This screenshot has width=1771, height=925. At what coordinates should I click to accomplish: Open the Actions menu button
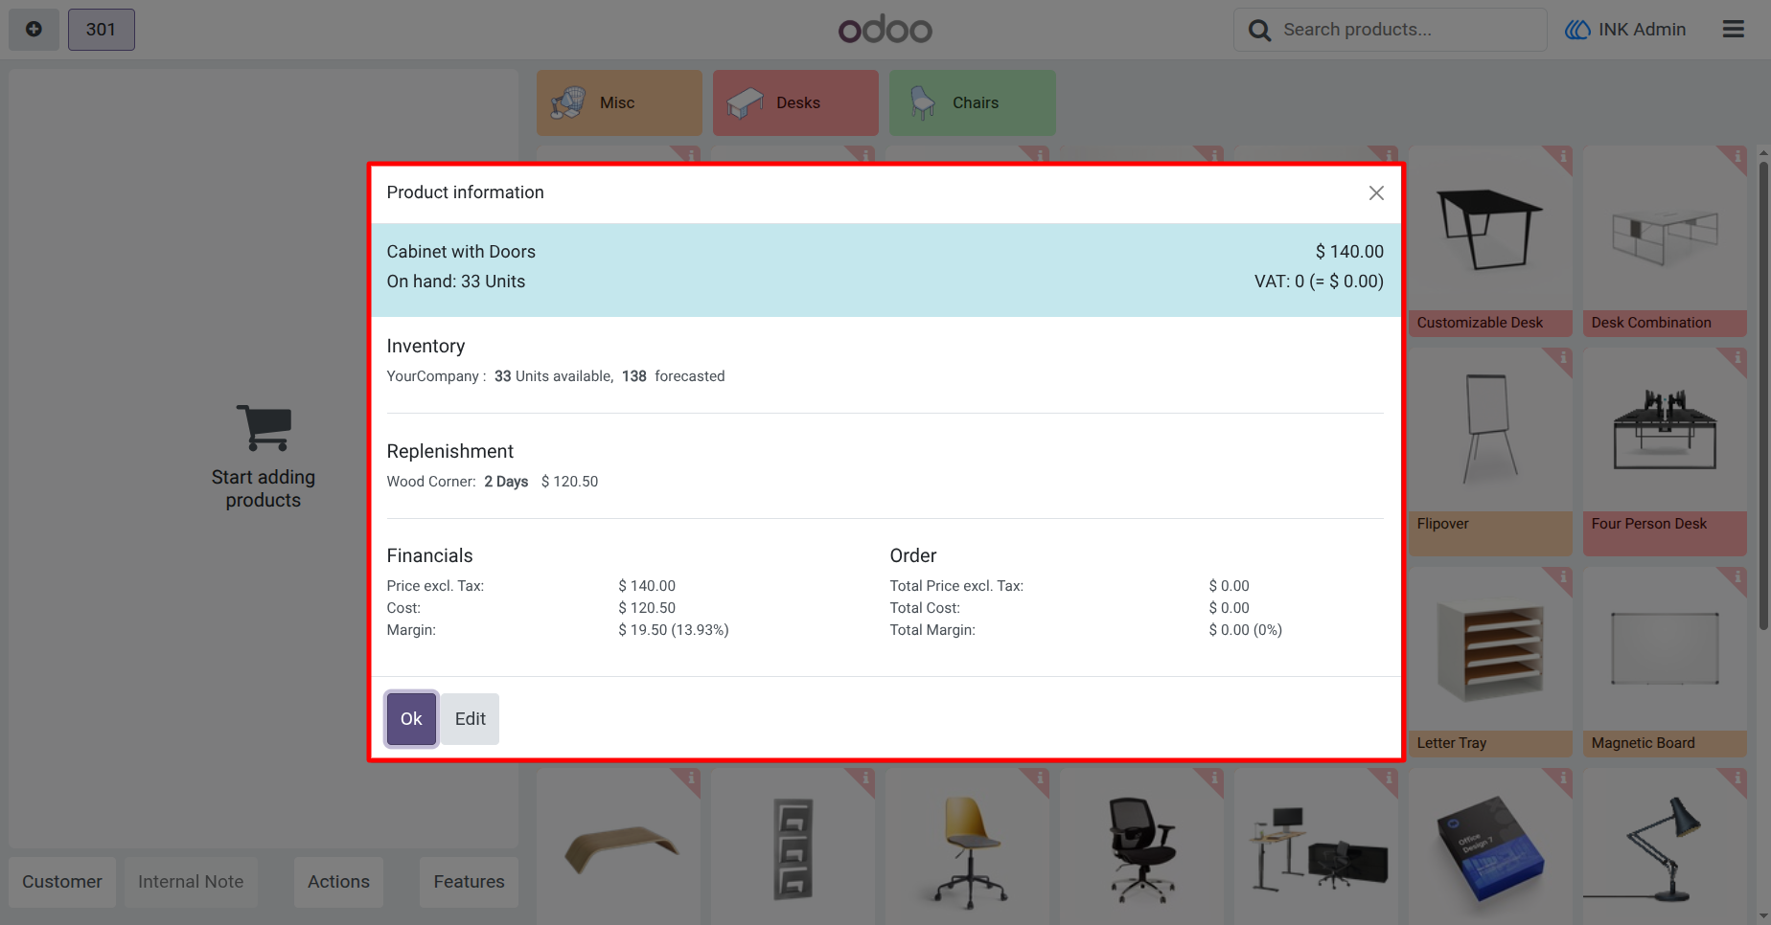(338, 882)
